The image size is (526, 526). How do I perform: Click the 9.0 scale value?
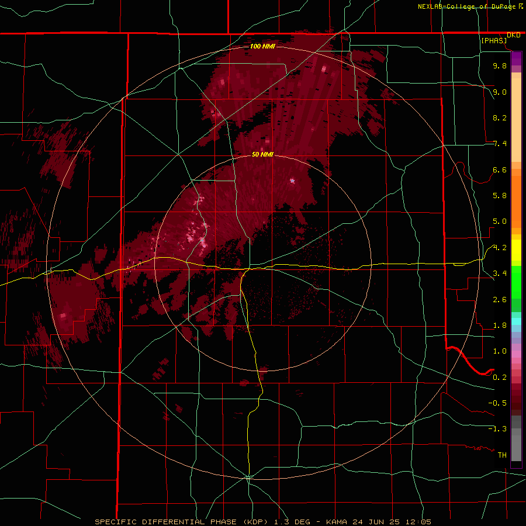point(500,92)
